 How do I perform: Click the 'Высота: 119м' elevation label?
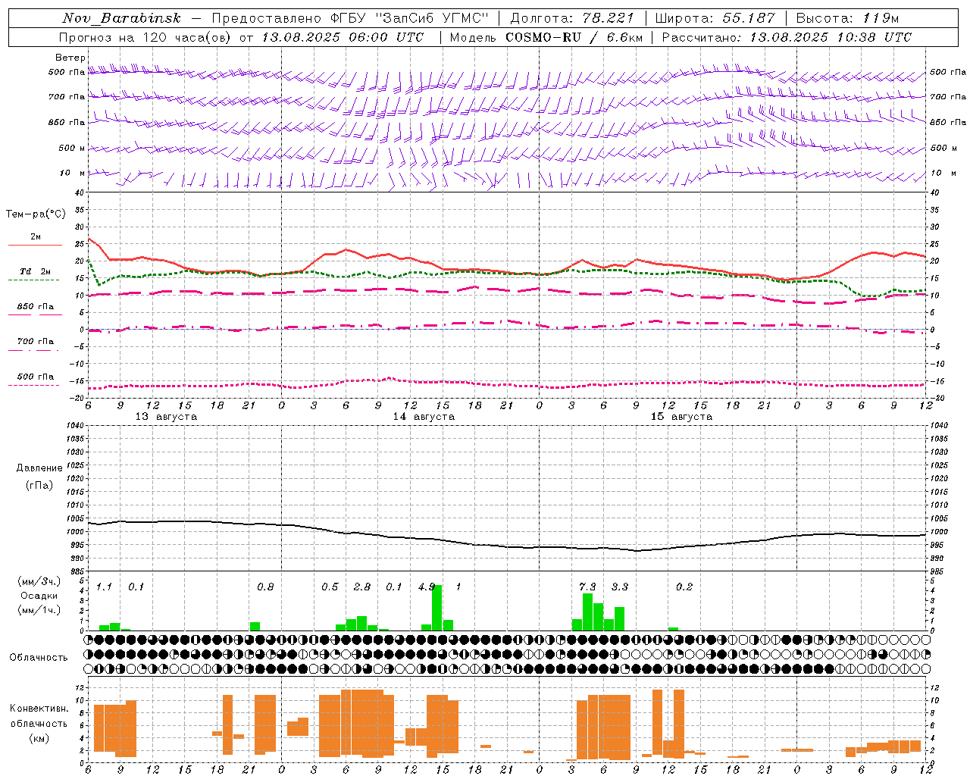point(847,18)
